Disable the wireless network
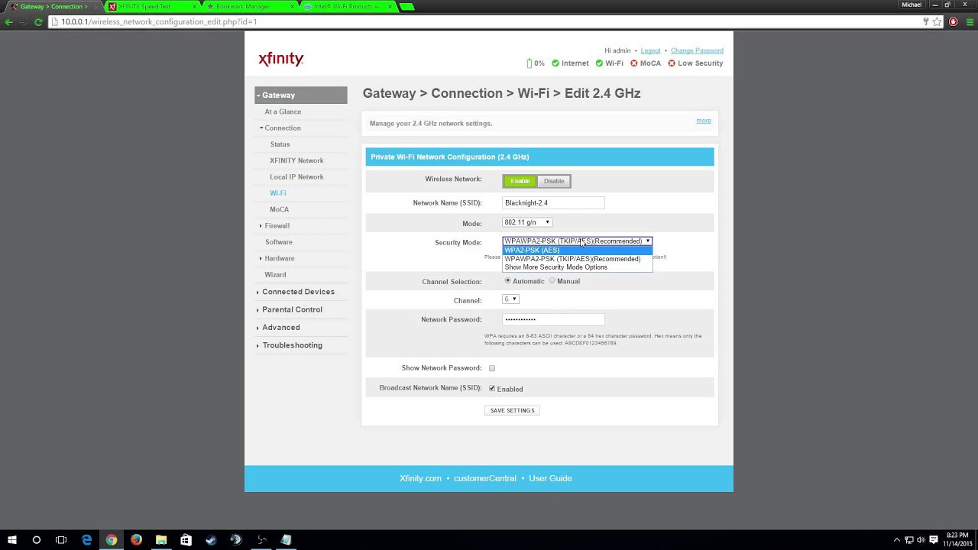978x550 pixels. click(554, 181)
